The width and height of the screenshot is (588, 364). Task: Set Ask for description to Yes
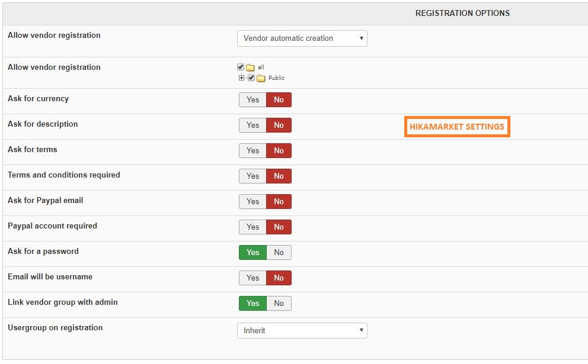tap(253, 125)
